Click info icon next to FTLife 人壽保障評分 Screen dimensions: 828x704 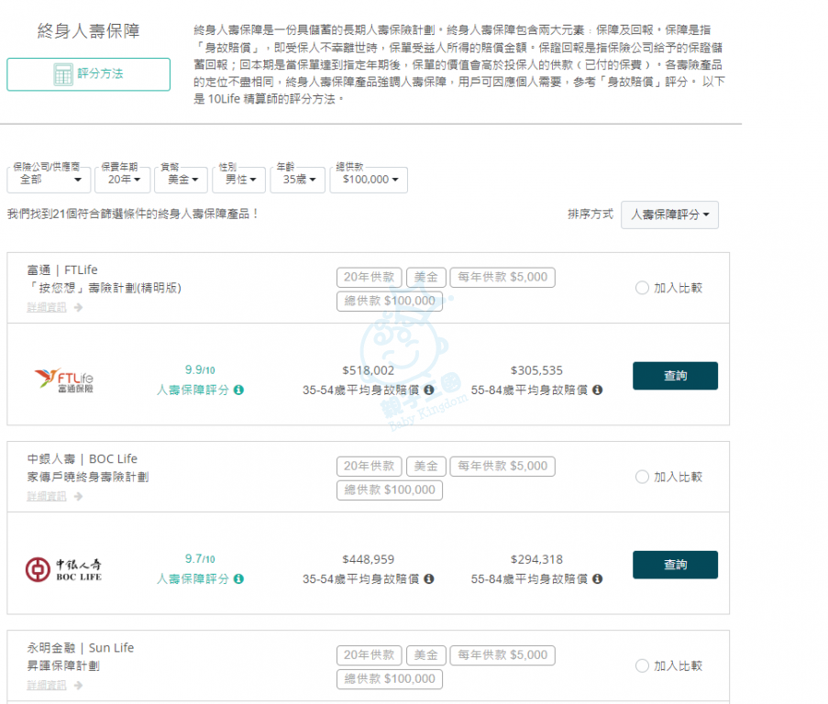(238, 390)
